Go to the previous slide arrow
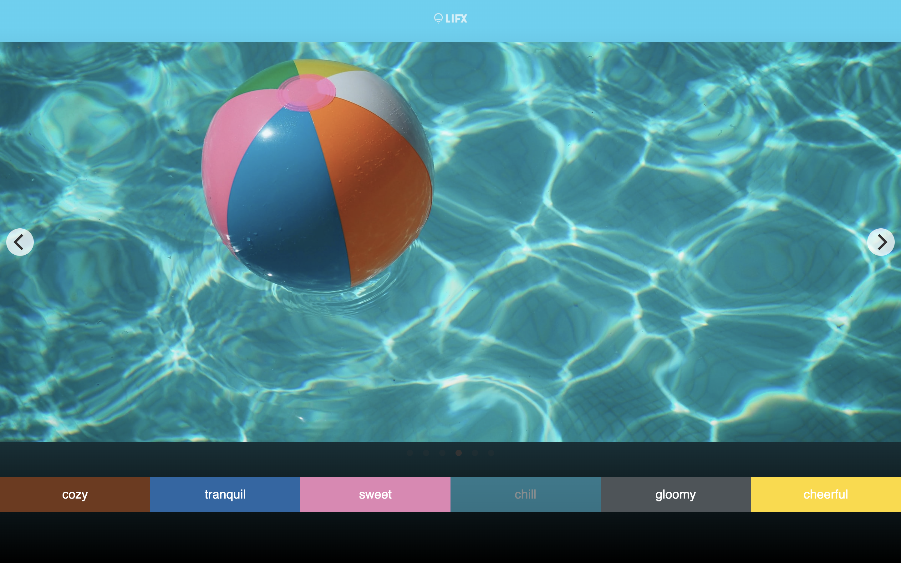This screenshot has height=563, width=901. click(x=20, y=242)
